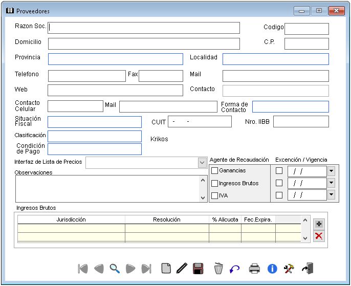The image size is (351, 286).
Task: Create a new record with blank page icon
Action: pos(166,268)
